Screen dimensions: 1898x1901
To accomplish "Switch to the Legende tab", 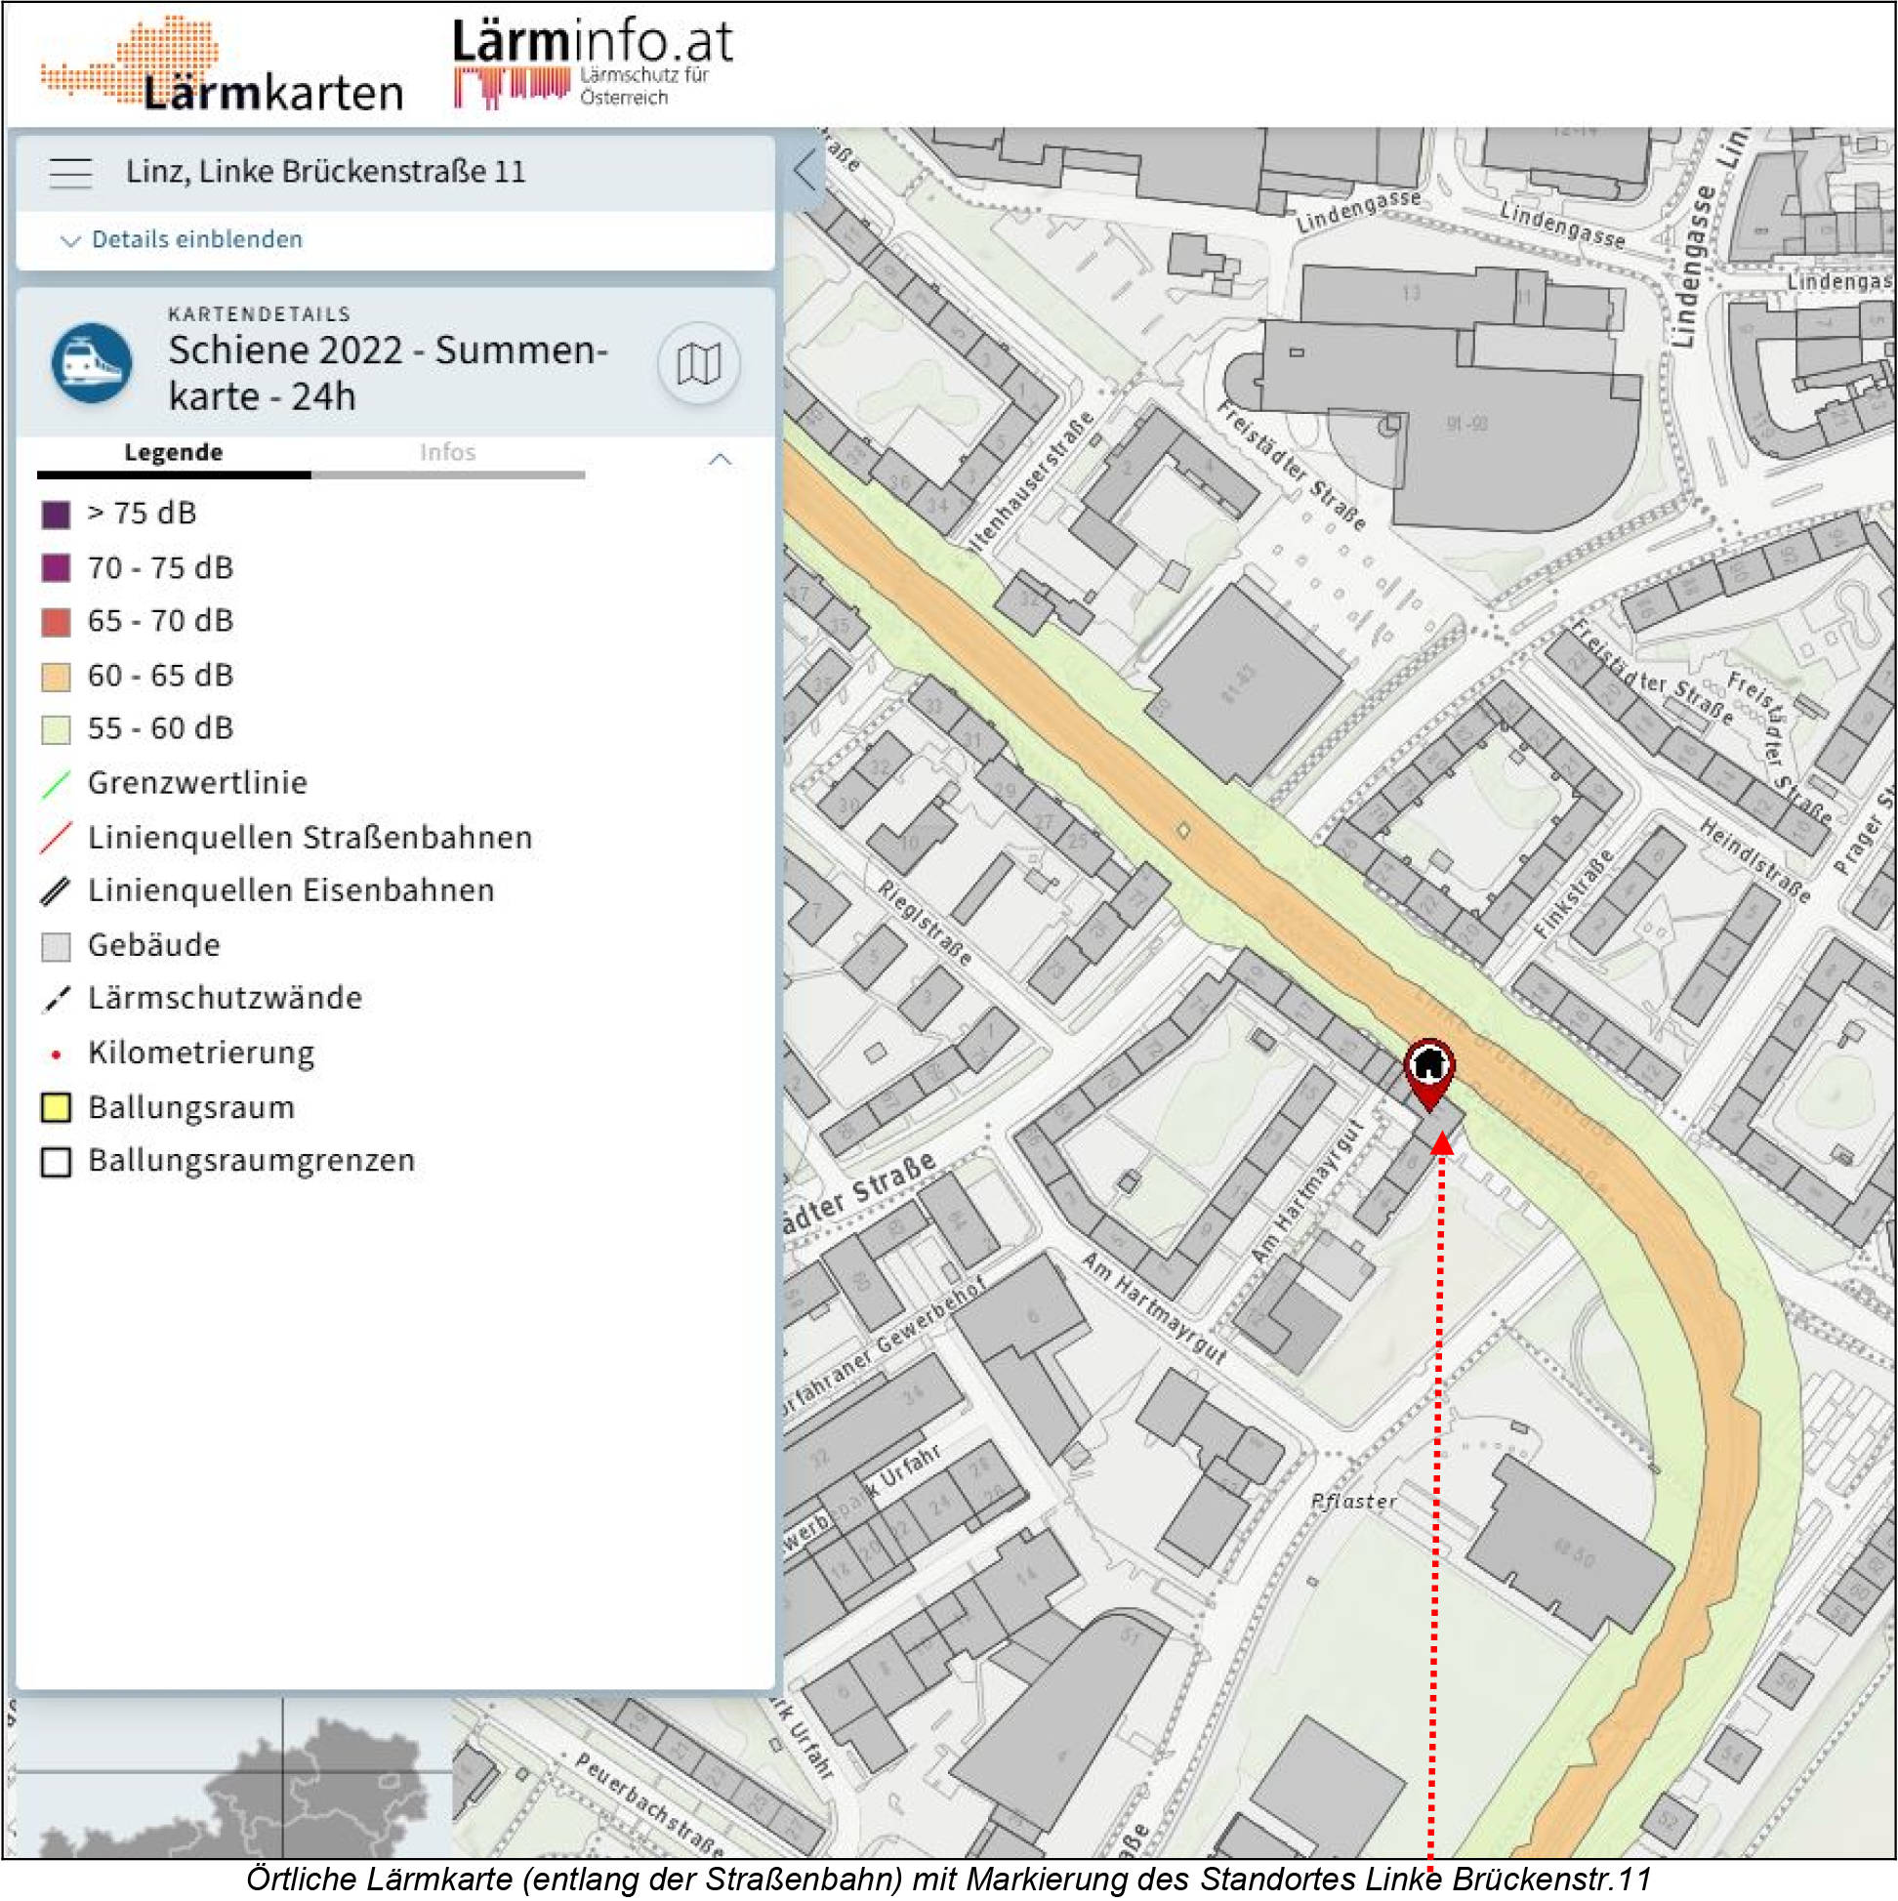I will click(x=173, y=453).
